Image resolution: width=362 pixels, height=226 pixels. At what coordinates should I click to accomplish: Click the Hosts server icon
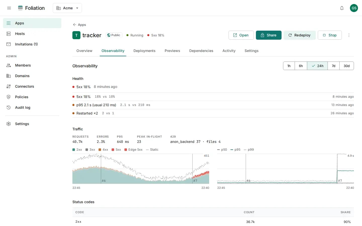[9, 34]
